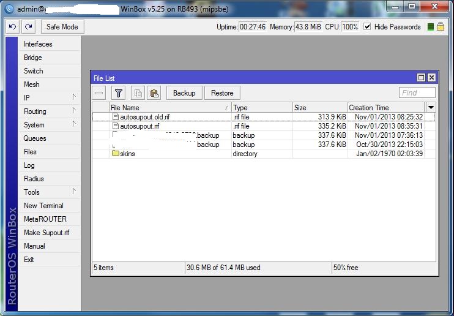Close the File List window
This screenshot has height=316, width=454.
(x=431, y=78)
